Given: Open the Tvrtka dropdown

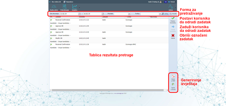Looking at the screenshot, I should [x=160, y=14].
